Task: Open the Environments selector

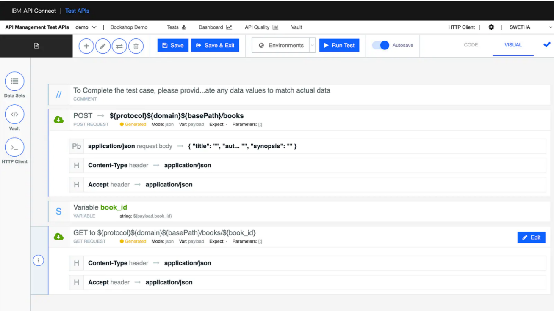Action: (x=281, y=46)
